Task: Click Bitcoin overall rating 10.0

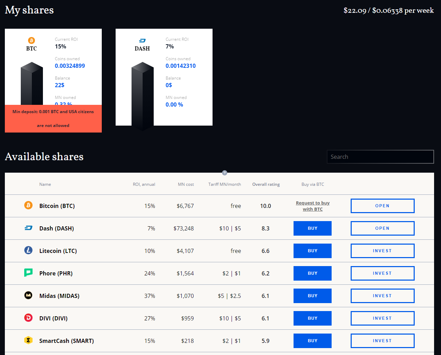Action: tap(265, 206)
